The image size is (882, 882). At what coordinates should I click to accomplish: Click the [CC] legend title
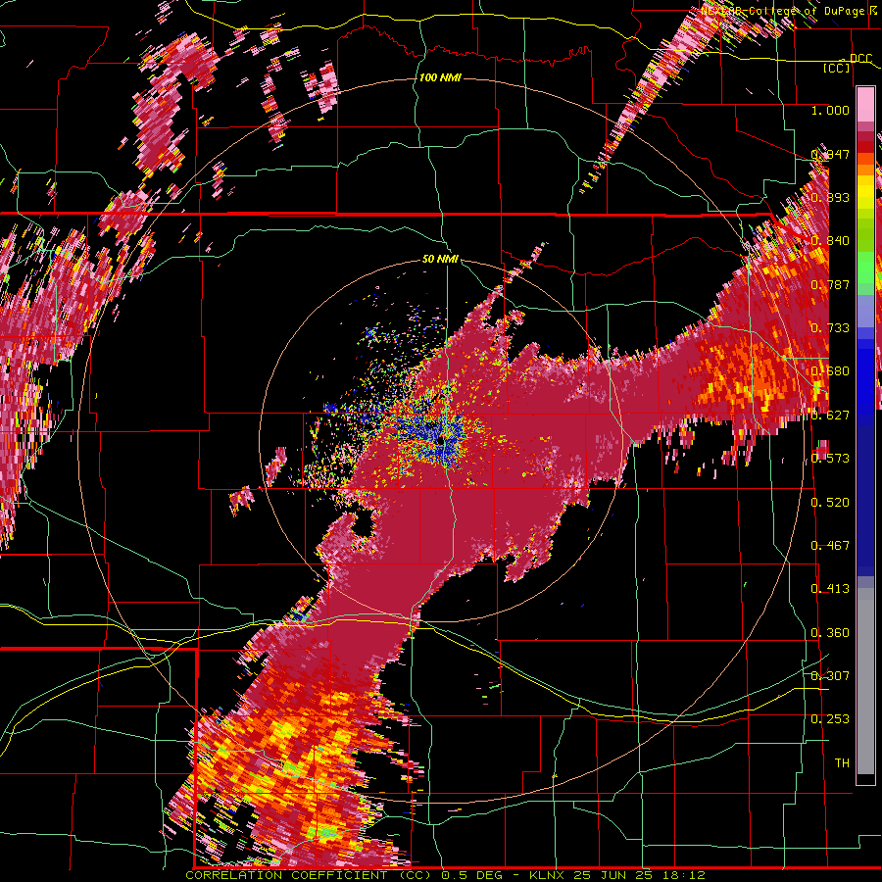(x=837, y=68)
